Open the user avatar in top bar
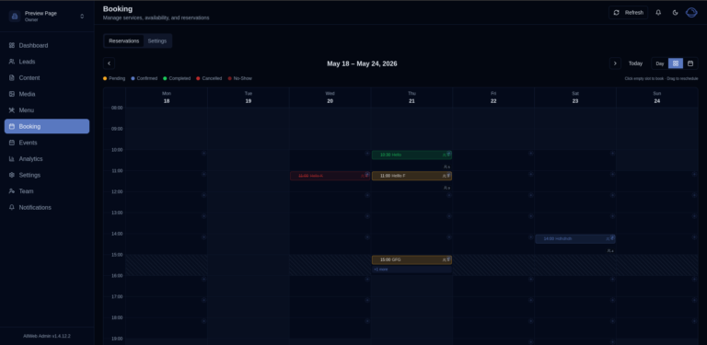 691,13
